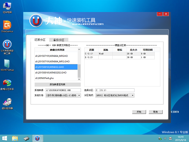189x142 pixels.
Task: Click the disk tool taskbar icon
Action: point(26,138)
